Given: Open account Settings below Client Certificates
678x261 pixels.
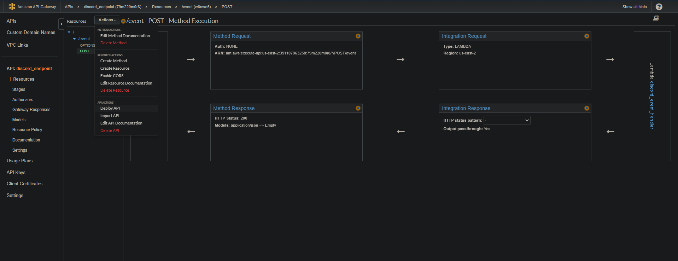Looking at the screenshot, I should 15,195.
